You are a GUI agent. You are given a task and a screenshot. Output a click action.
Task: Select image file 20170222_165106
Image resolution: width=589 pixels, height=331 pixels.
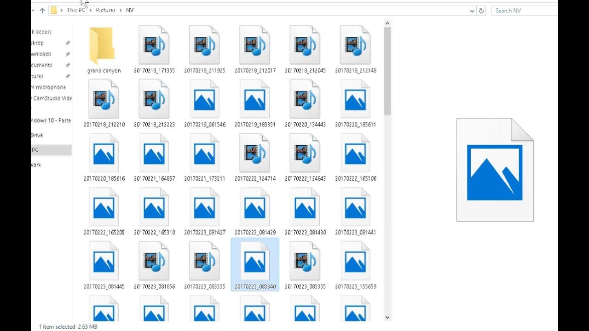(x=355, y=157)
